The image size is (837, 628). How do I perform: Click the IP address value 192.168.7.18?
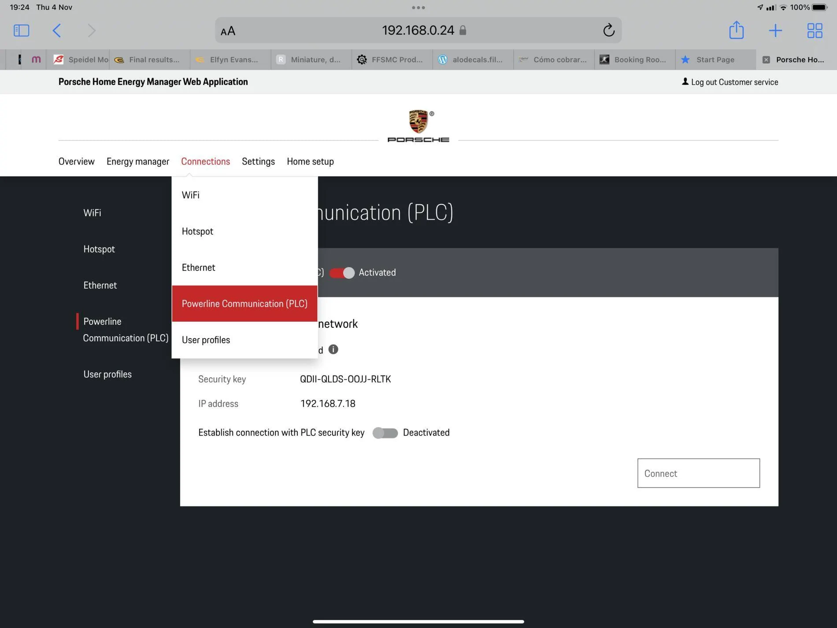(x=328, y=404)
